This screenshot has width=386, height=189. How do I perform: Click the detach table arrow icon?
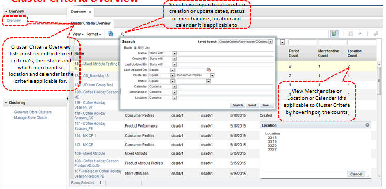click(x=360, y=34)
